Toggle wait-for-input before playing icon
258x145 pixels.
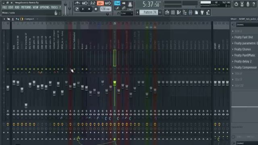[85, 3]
